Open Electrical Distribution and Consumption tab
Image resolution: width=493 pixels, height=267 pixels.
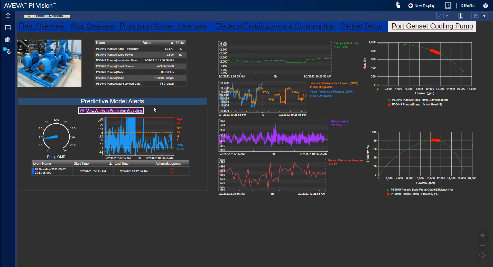[x=275, y=26]
